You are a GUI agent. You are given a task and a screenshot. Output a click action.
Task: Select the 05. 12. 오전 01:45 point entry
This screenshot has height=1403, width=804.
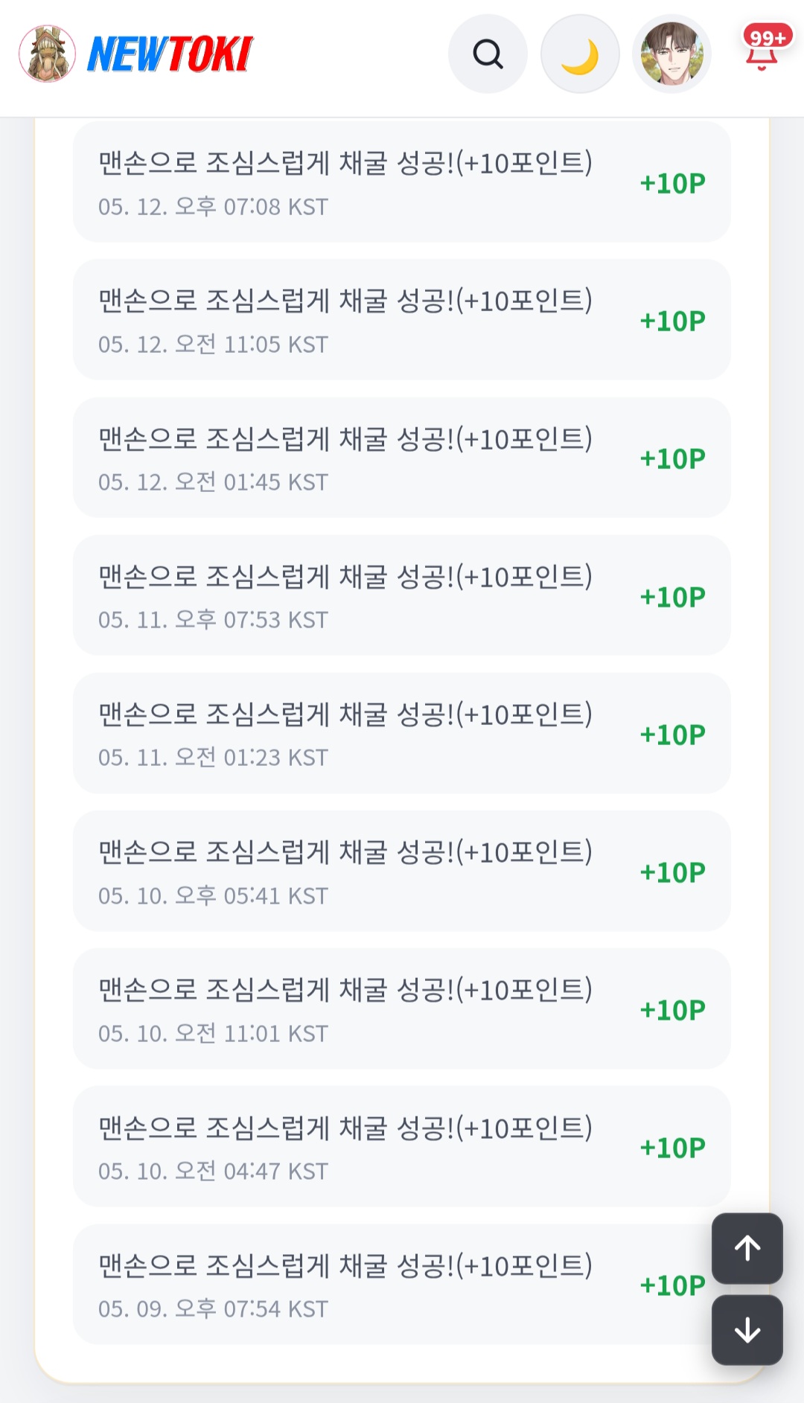402,457
